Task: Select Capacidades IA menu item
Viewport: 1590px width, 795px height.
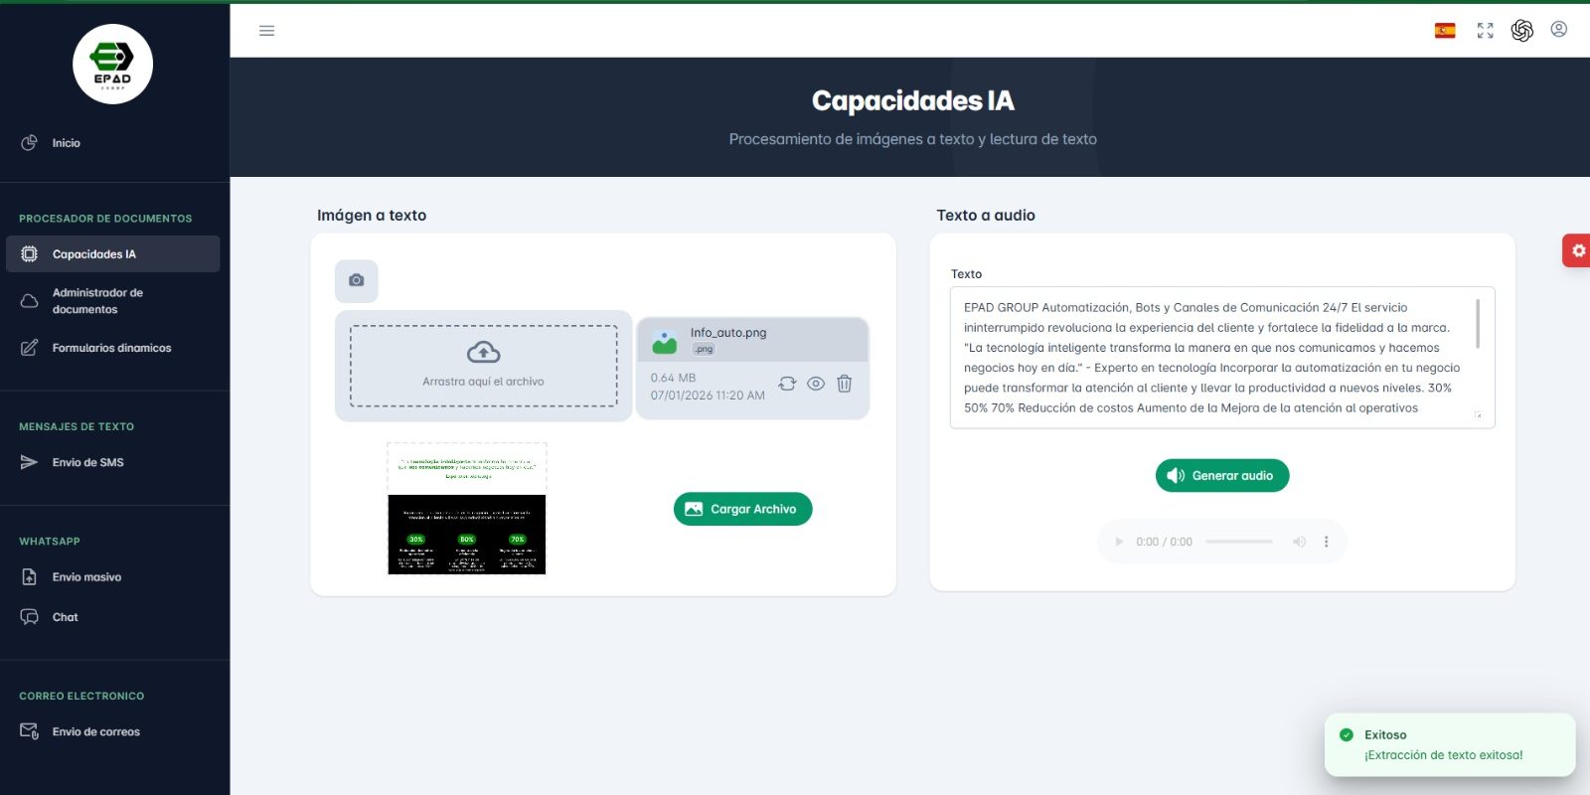Action: coord(112,254)
